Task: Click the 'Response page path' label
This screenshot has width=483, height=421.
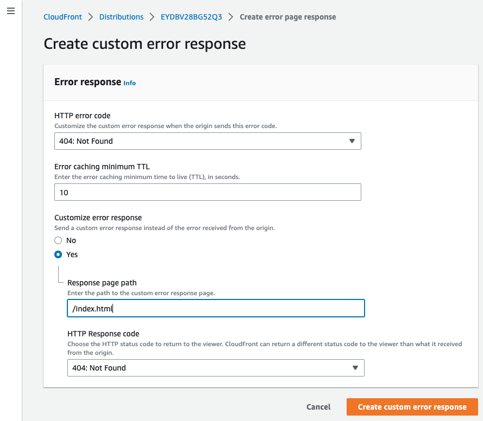Action: point(102,283)
